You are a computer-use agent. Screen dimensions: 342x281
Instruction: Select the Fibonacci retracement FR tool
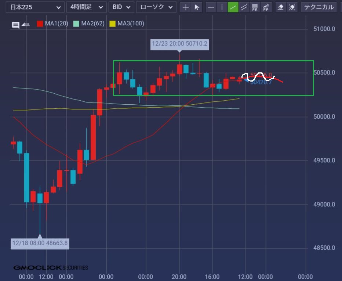(x=255, y=7)
